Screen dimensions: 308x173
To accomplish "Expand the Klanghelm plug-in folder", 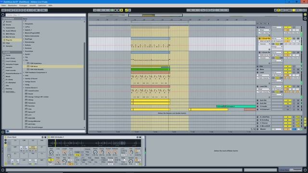I will click(24, 24).
